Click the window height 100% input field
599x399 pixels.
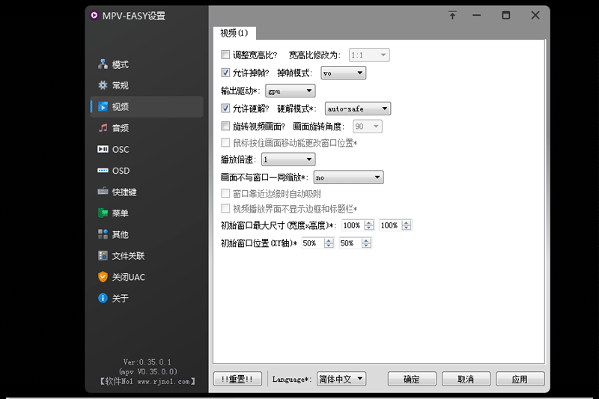point(390,225)
